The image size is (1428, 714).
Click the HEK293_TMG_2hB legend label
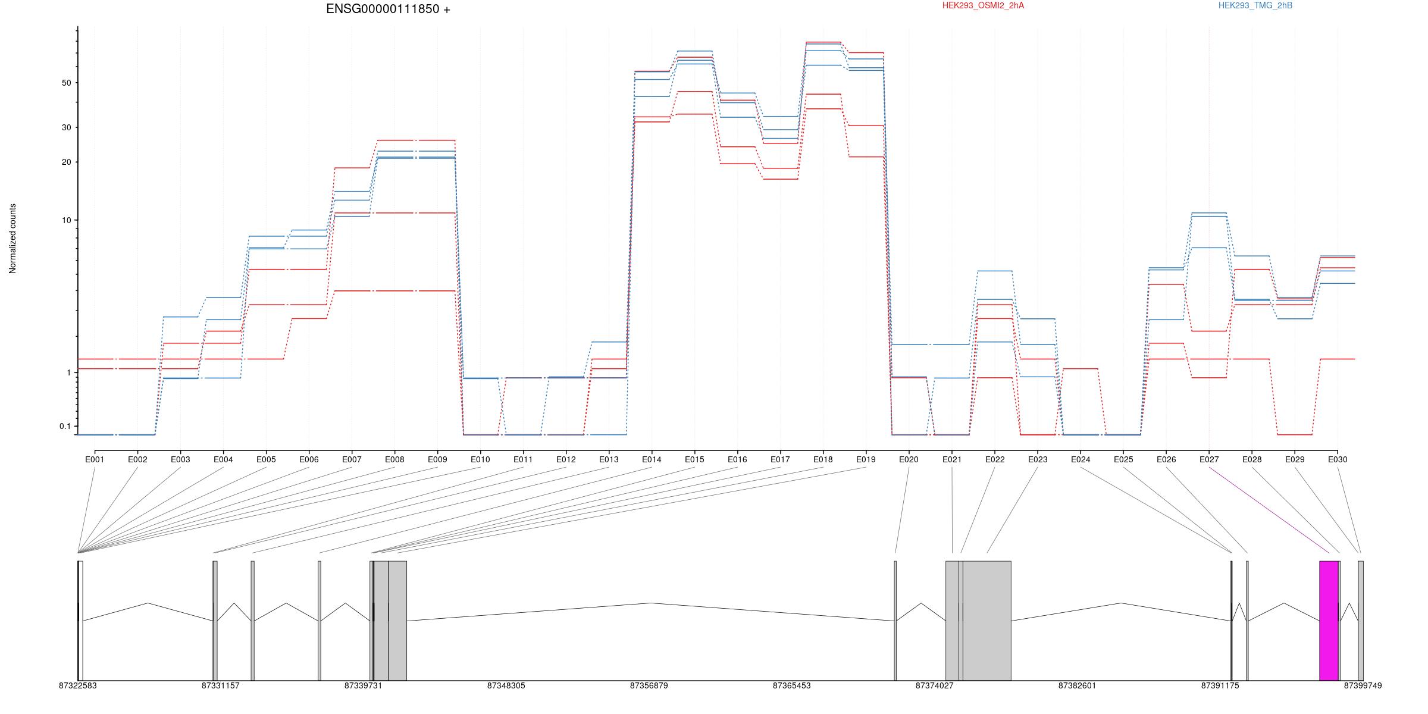[x=1255, y=5]
